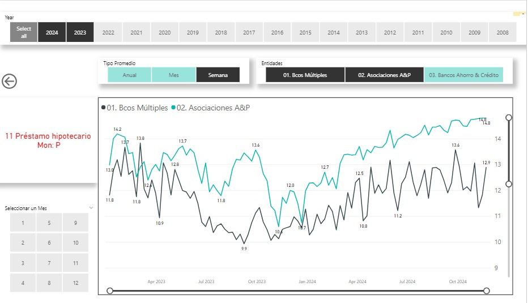Viewport: 528px width, 303px height.
Task: Pick month 5 in month slicer
Action: (x=49, y=223)
